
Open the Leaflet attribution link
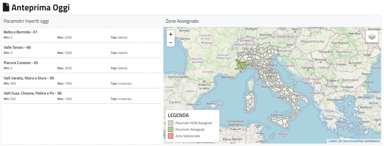coord(332,141)
